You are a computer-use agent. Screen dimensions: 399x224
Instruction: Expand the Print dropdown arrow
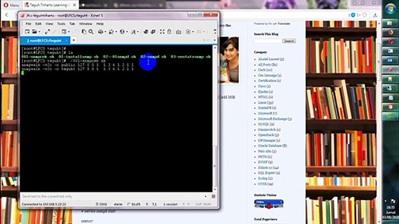tap(105, 32)
